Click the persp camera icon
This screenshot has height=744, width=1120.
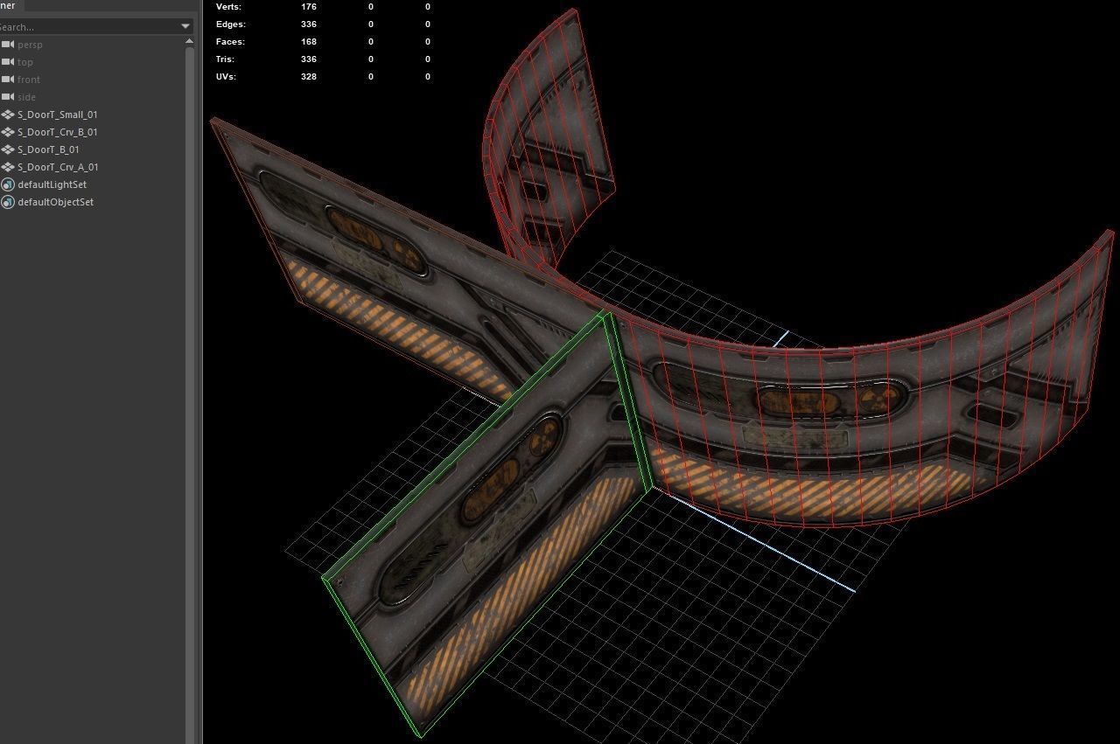pyautogui.click(x=9, y=44)
